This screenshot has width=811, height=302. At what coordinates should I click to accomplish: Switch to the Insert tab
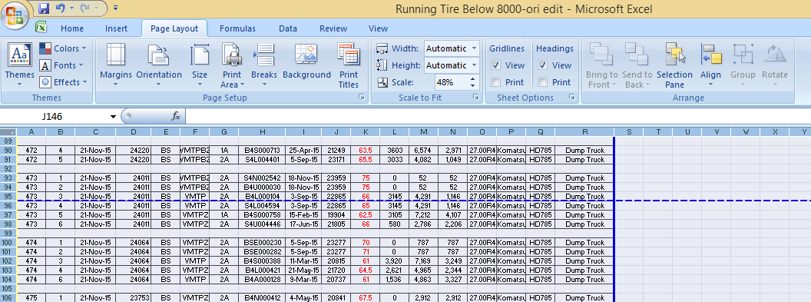117,28
